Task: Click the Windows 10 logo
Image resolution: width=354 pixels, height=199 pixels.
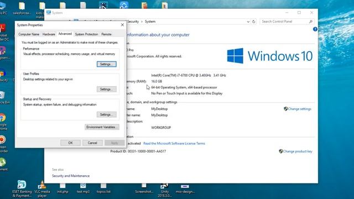Action: (x=270, y=56)
